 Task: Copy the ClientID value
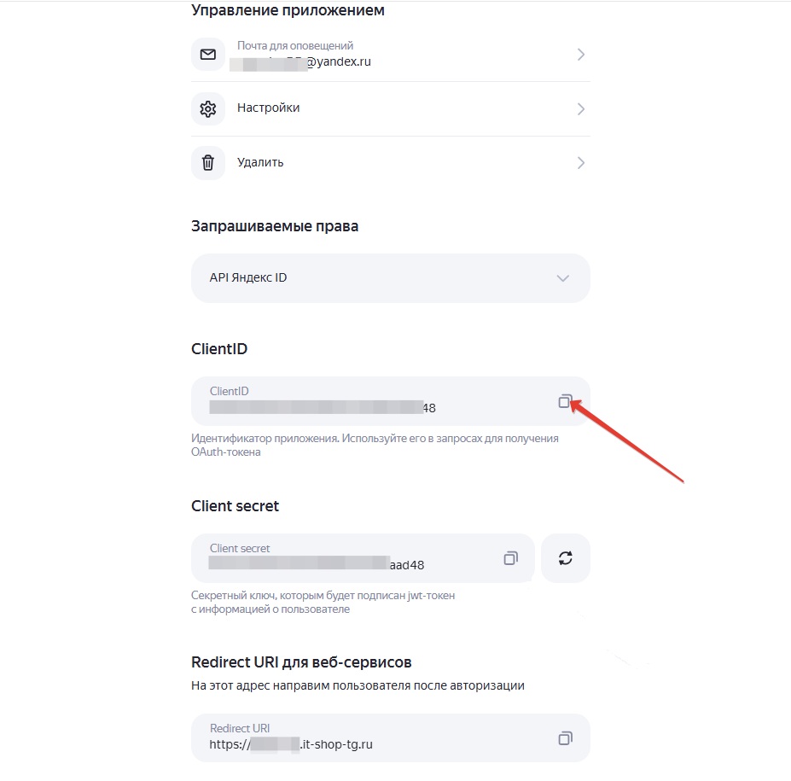pyautogui.click(x=565, y=401)
